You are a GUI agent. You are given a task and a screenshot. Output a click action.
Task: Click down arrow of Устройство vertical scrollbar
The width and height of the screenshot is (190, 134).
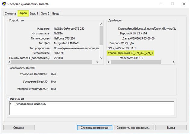pos(101,58)
